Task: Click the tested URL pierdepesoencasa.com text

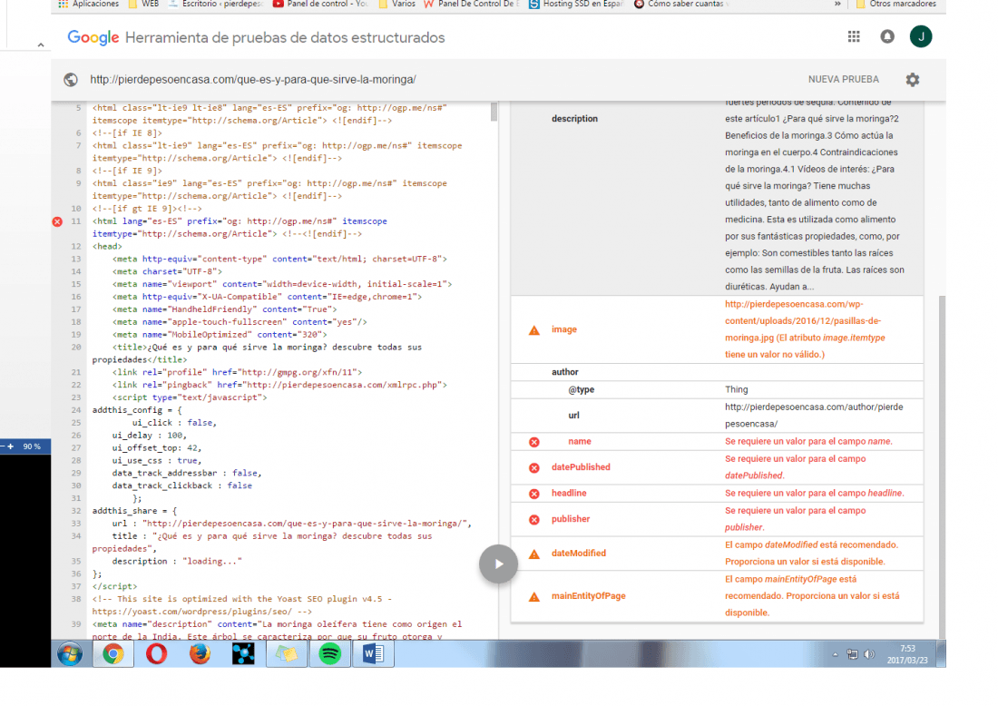Action: tap(253, 80)
